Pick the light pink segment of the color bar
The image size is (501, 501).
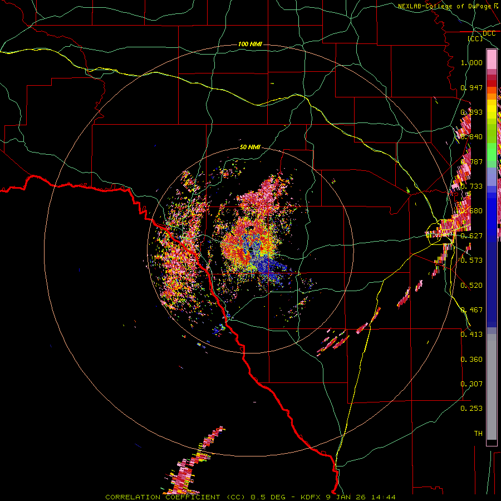492,60
